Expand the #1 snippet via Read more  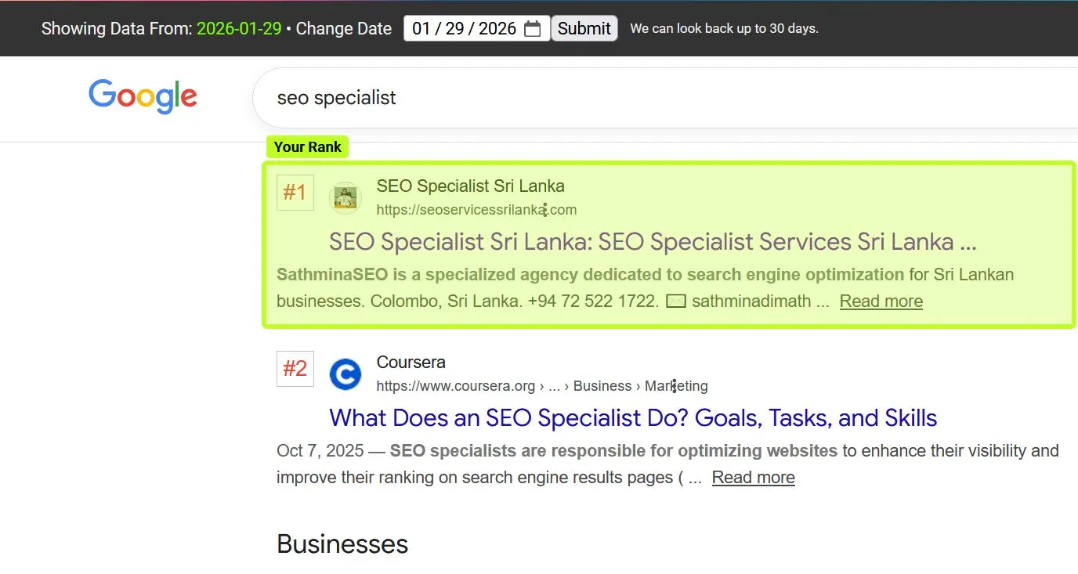click(x=881, y=301)
